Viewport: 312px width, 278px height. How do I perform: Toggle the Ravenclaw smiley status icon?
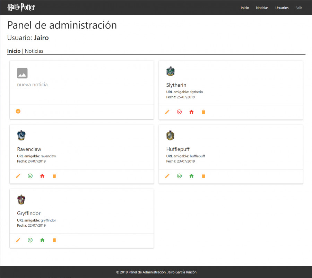[30, 176]
